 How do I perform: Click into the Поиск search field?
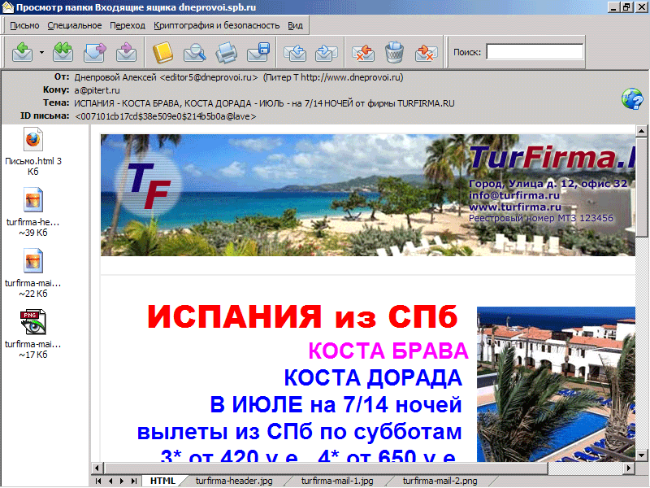pyautogui.click(x=534, y=52)
